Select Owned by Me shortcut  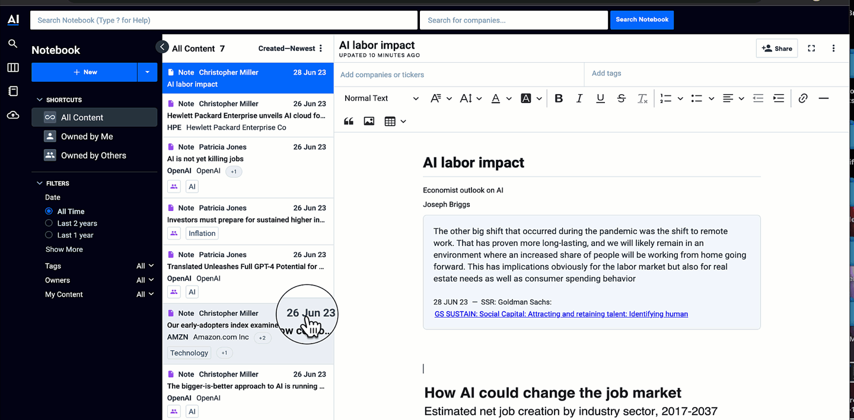point(94,136)
